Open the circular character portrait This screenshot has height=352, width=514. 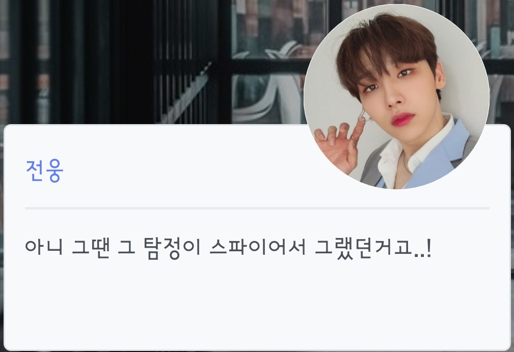tap(397, 97)
